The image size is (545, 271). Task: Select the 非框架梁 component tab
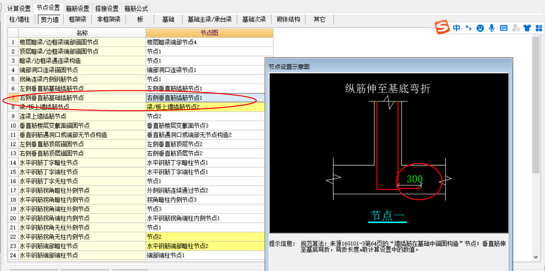click(x=109, y=19)
